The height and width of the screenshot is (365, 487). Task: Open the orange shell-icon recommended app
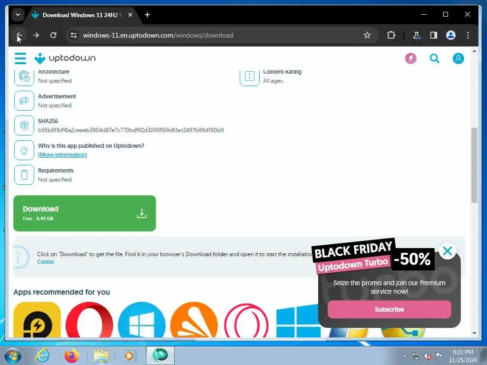[x=194, y=320]
